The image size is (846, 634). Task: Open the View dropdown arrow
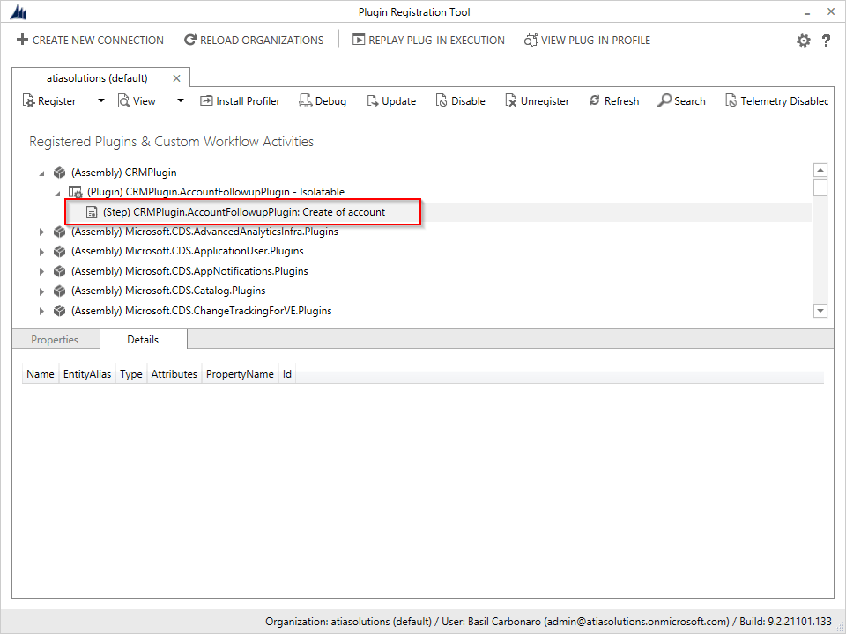[181, 101]
